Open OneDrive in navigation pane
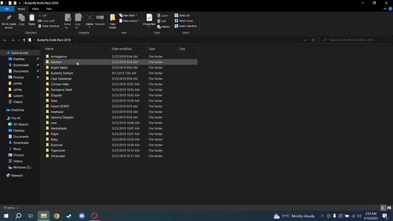The height and width of the screenshot is (221, 393). (x=17, y=110)
